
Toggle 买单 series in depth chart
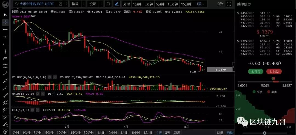(x=257, y=92)
